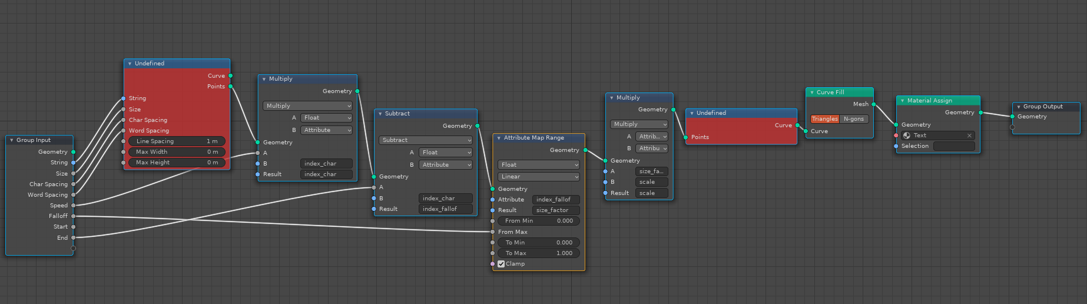The height and width of the screenshot is (304, 1087).
Task: Click the To Min 0.000 field
Action: 539,243
